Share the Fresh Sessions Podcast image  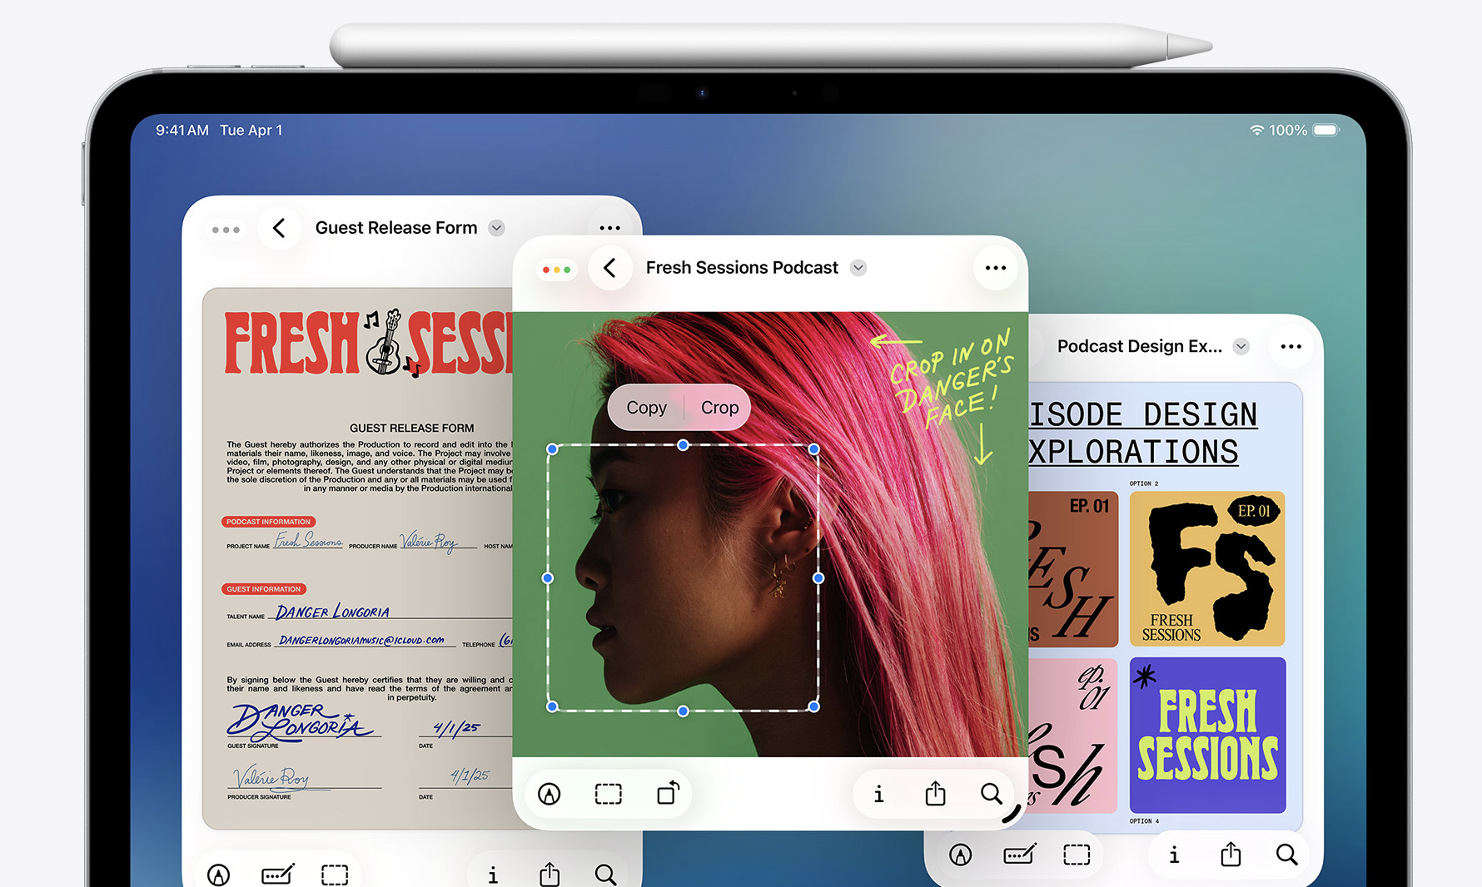935,795
